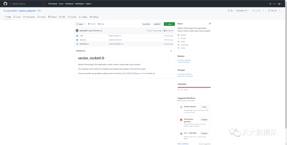
Task: Click the README edit pencil icon
Action: pos(171,51)
